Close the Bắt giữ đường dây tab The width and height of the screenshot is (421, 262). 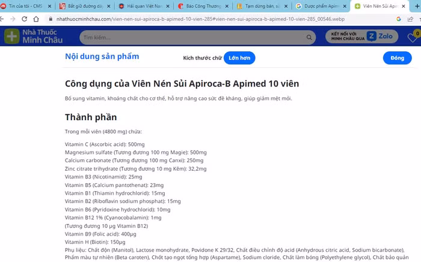point(108,6)
